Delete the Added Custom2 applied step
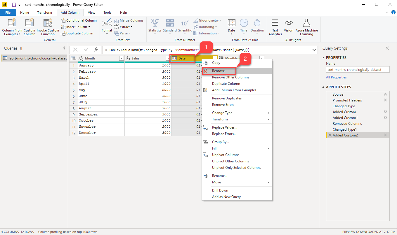397x235 pixels. click(x=330, y=135)
